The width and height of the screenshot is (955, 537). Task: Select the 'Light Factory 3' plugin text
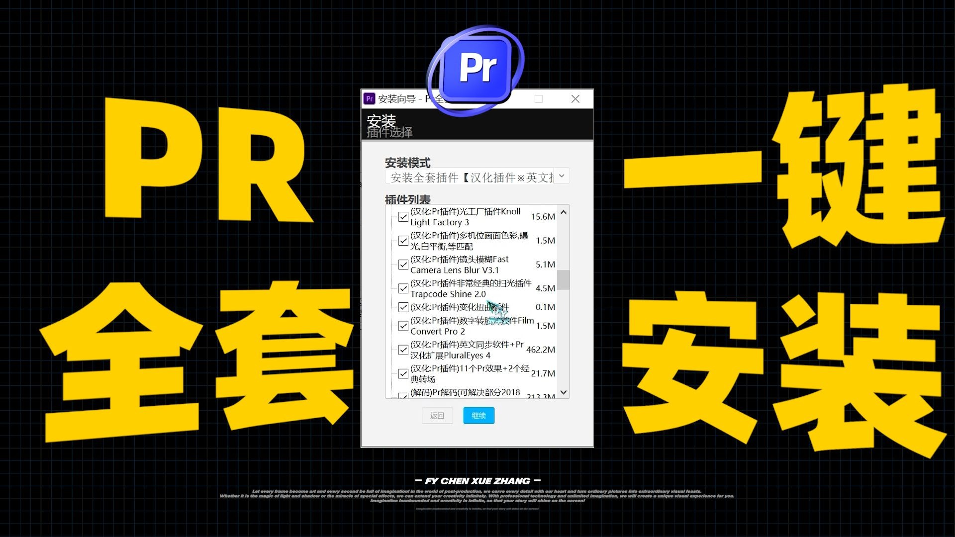pos(440,222)
